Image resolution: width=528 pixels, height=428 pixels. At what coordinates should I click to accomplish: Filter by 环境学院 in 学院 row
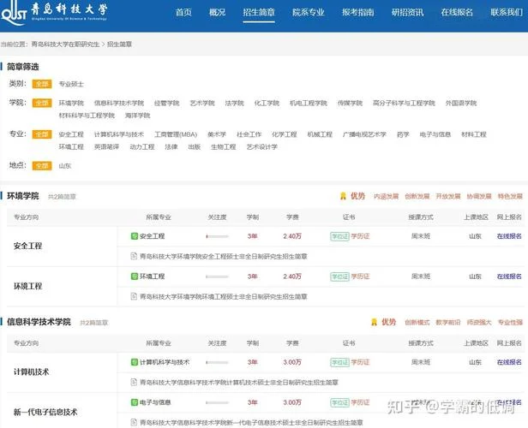click(71, 103)
